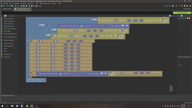Open Minecraft components category
Screen dimensions: 192x108
coord(10,37)
